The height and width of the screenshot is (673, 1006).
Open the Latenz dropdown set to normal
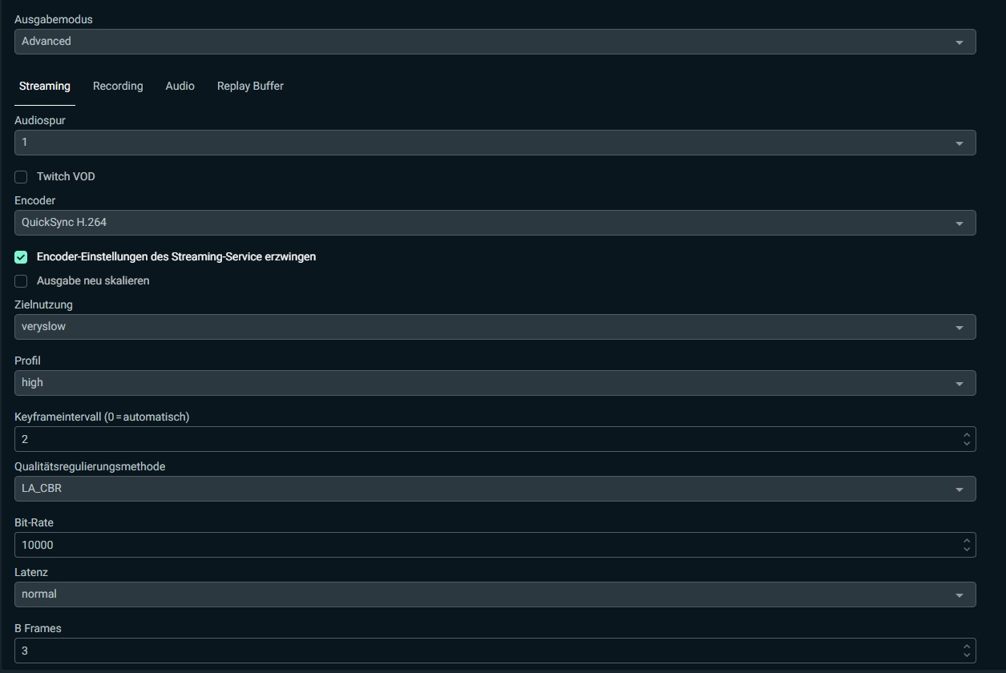[495, 594]
